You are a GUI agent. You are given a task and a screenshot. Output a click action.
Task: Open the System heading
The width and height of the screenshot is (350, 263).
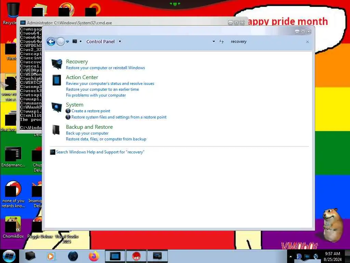click(75, 105)
